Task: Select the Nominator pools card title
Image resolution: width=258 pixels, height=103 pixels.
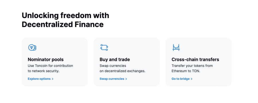Action: [x=46, y=59]
